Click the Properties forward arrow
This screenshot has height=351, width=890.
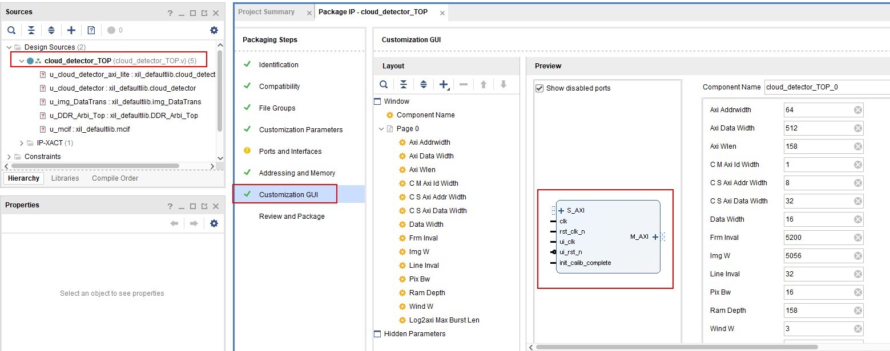[194, 223]
